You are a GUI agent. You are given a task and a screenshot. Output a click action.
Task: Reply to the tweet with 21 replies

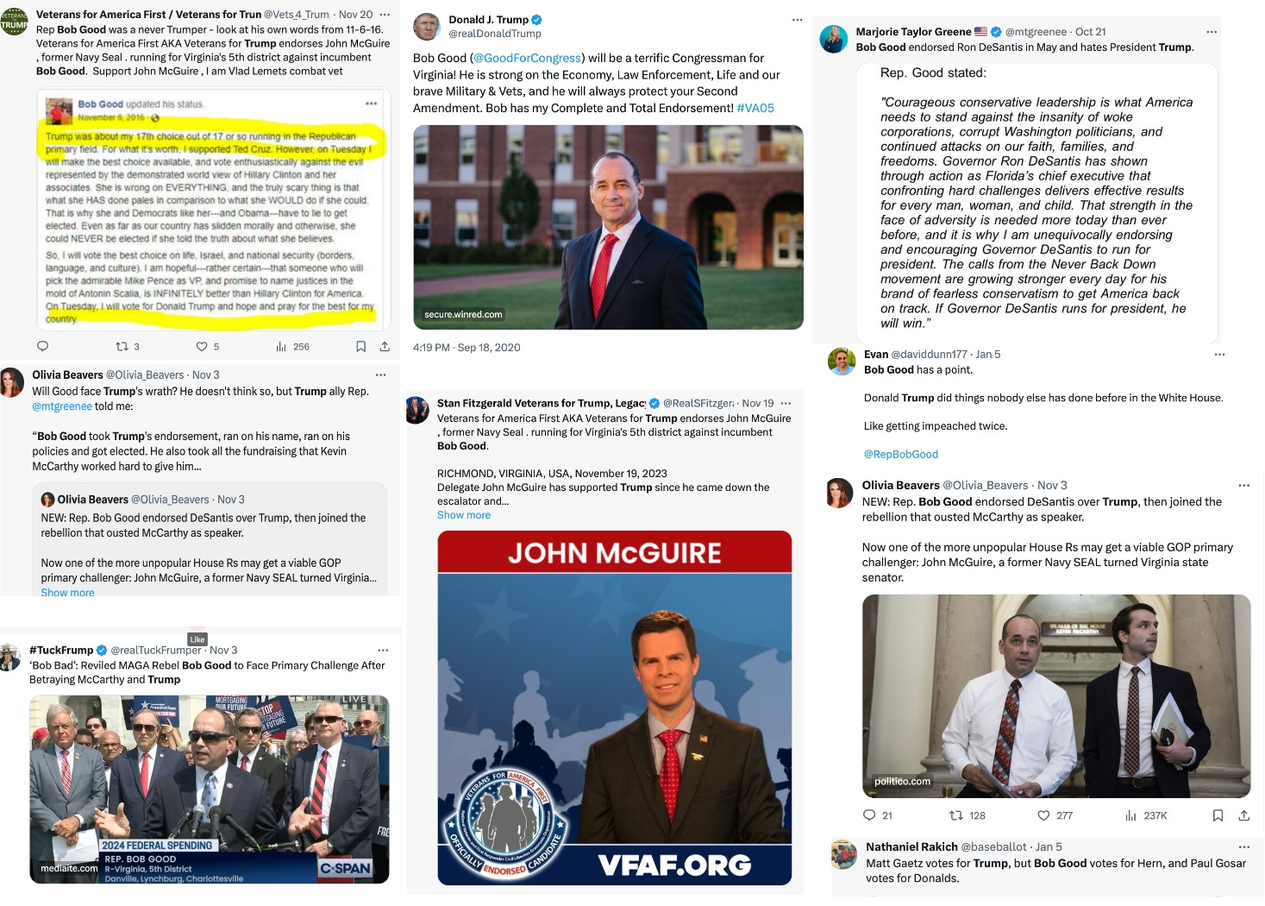(878, 815)
